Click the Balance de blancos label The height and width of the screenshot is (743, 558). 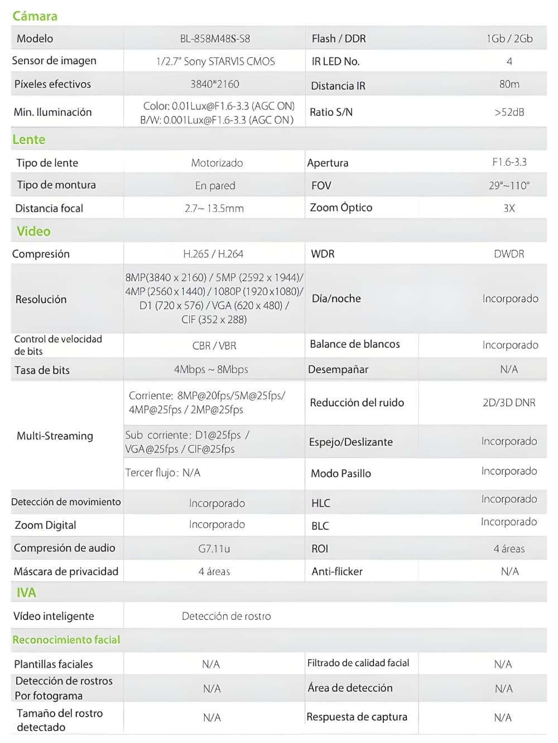pos(355,344)
